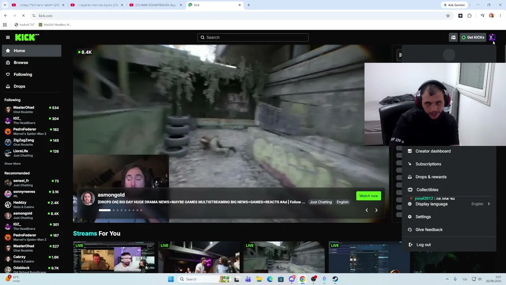Expand the Display language submenu arrow
Image resolution: width=506 pixels, height=285 pixels.
click(489, 204)
